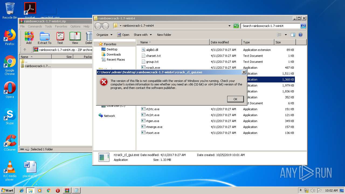The width and height of the screenshot is (345, 194).
Task: Close the incompatible version error dialog
Action: 244,72
